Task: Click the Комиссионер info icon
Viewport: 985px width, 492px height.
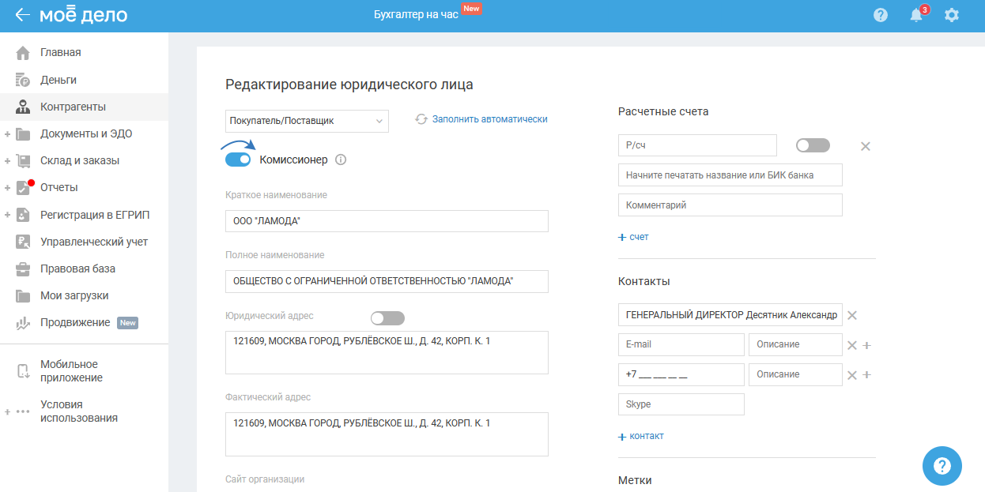Action: click(341, 160)
